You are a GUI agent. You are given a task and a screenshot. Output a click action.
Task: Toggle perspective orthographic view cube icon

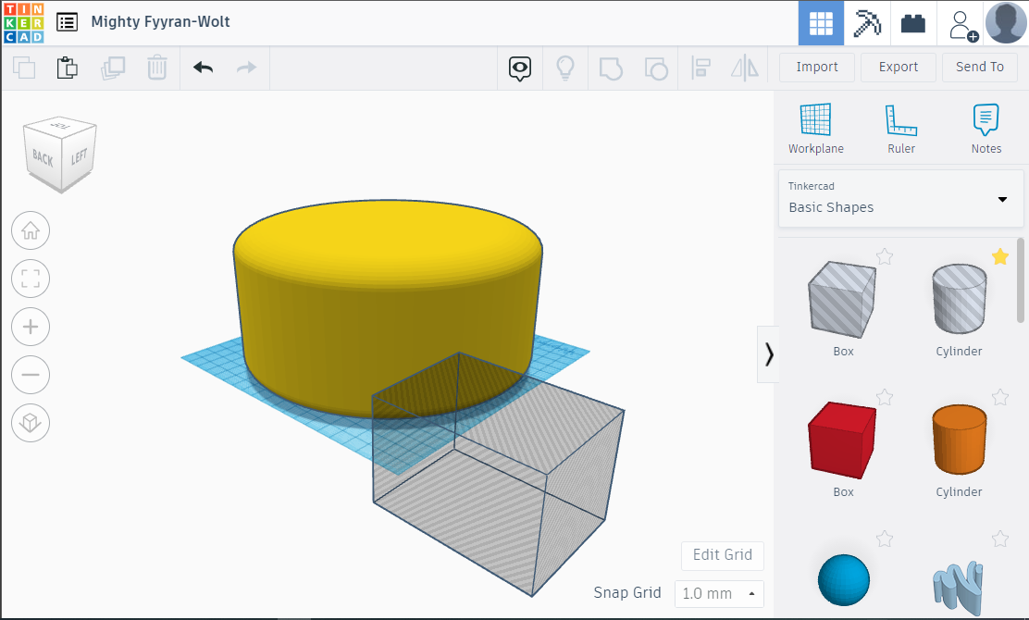pos(31,423)
